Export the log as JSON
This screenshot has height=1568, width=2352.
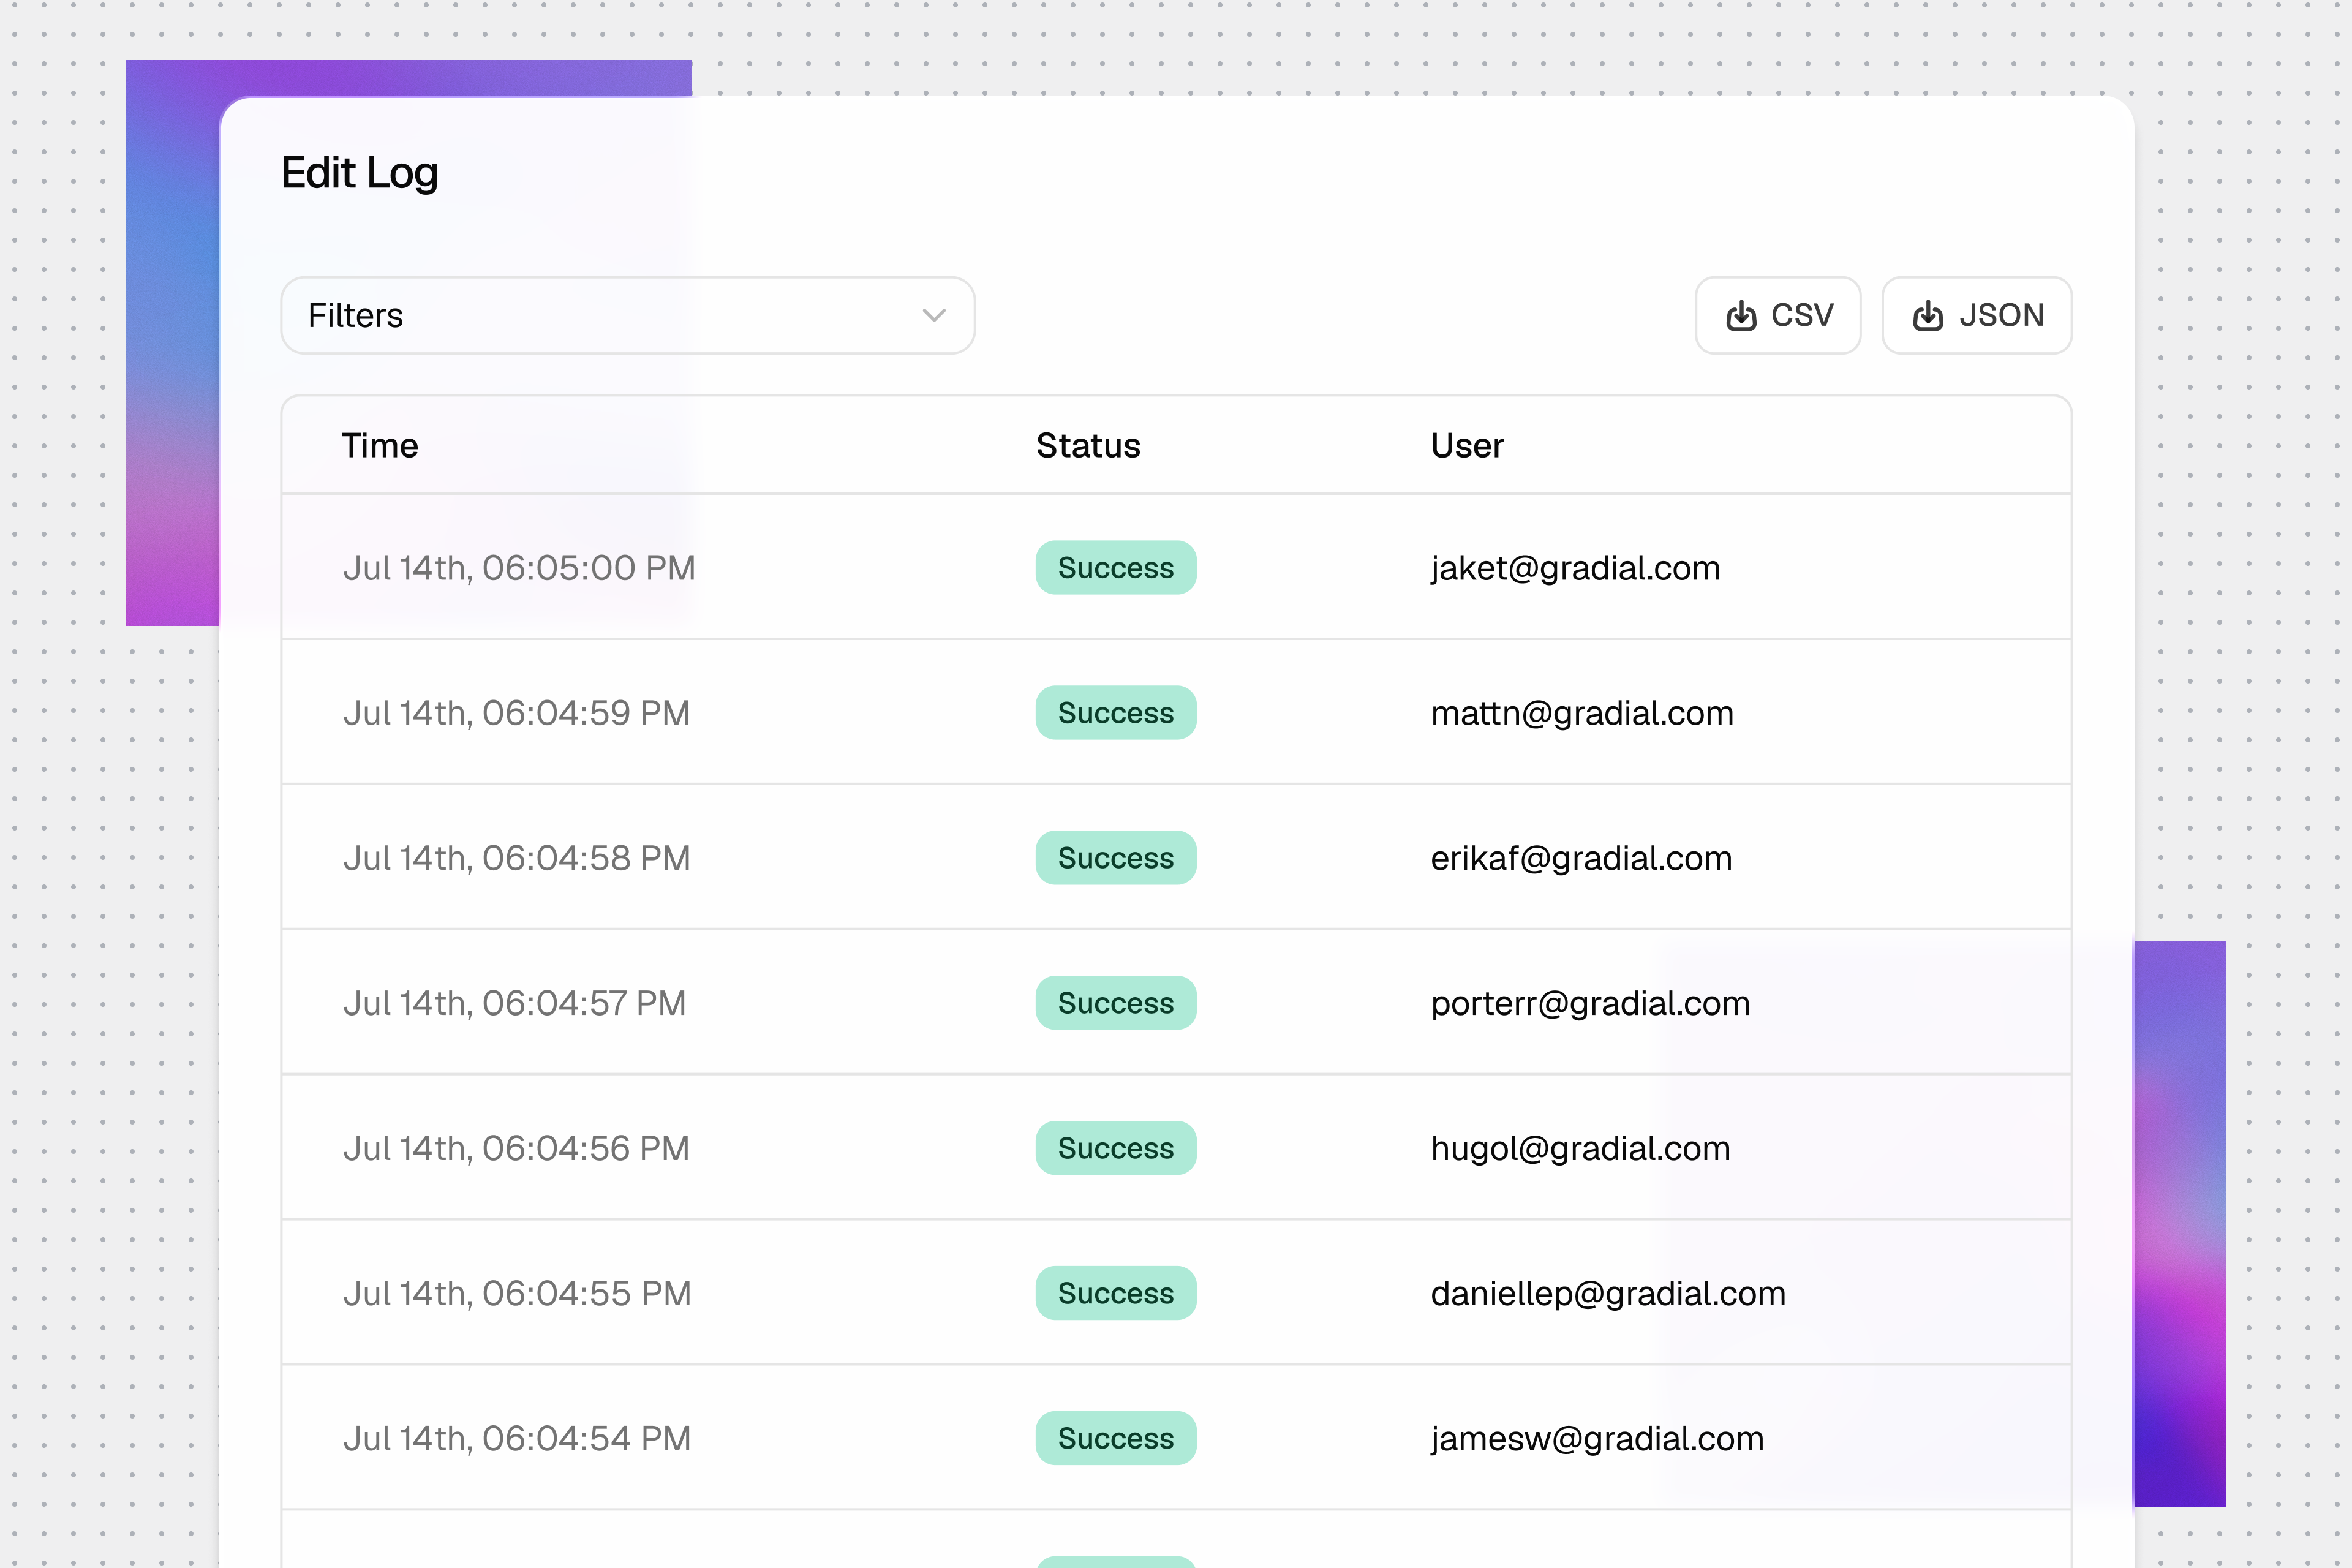(x=1977, y=315)
